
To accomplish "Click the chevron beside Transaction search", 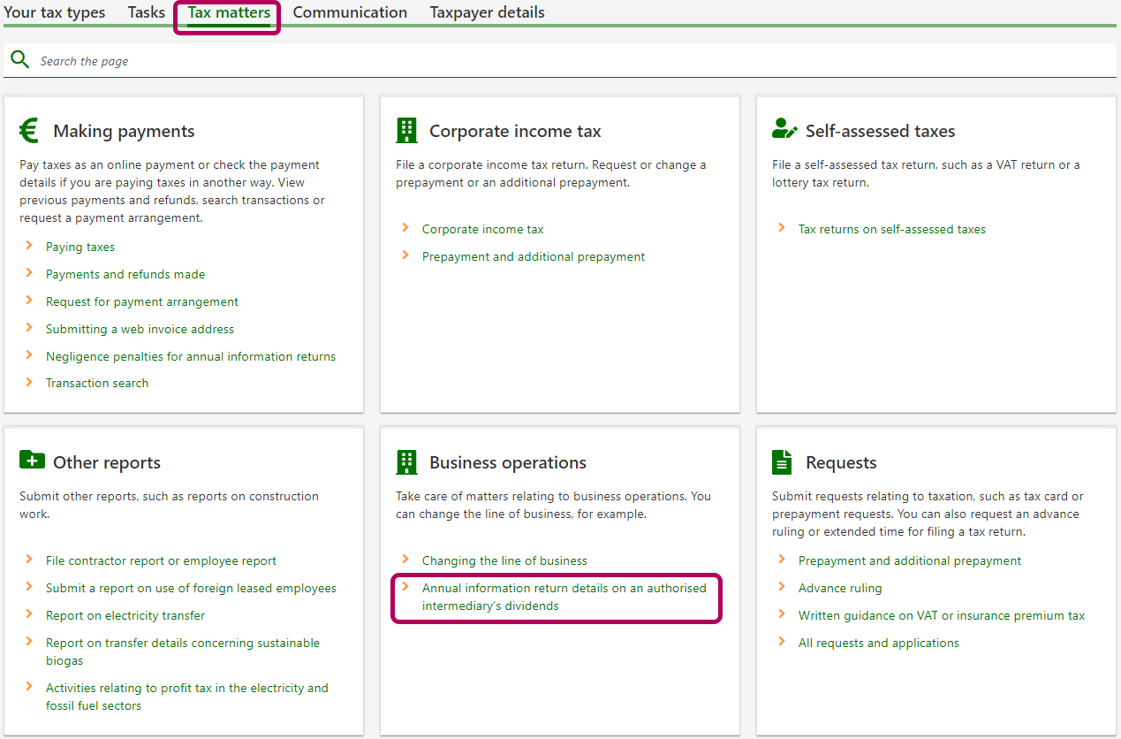I will point(29,382).
